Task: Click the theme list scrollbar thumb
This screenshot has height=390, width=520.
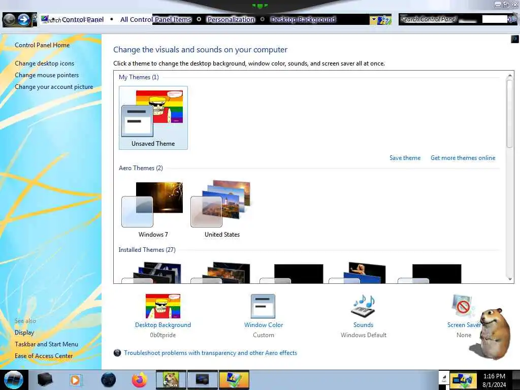Action: click(510, 114)
